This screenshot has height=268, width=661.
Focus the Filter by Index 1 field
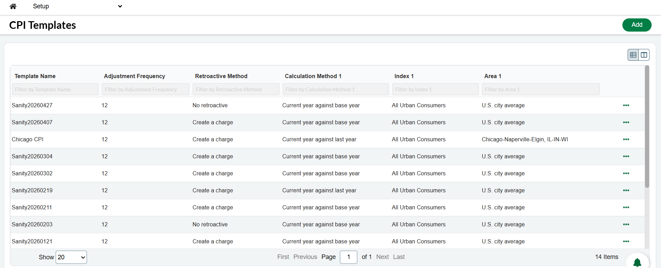pyautogui.click(x=436, y=89)
